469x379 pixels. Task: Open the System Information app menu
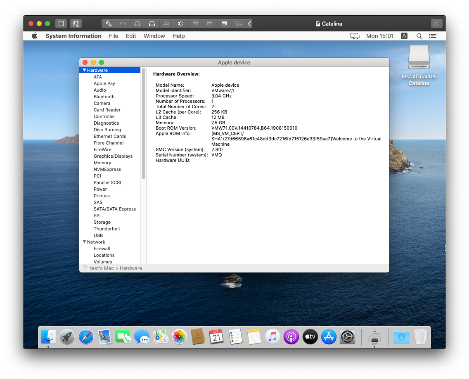click(73, 36)
